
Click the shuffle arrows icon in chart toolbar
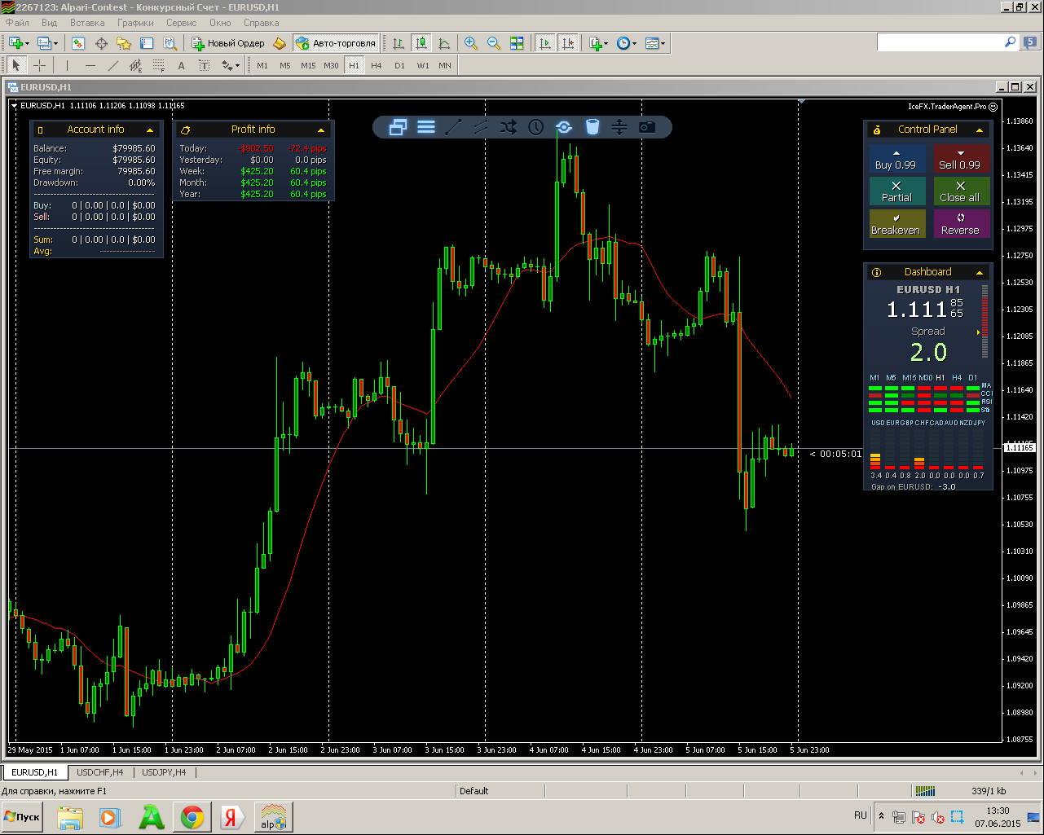tap(509, 127)
